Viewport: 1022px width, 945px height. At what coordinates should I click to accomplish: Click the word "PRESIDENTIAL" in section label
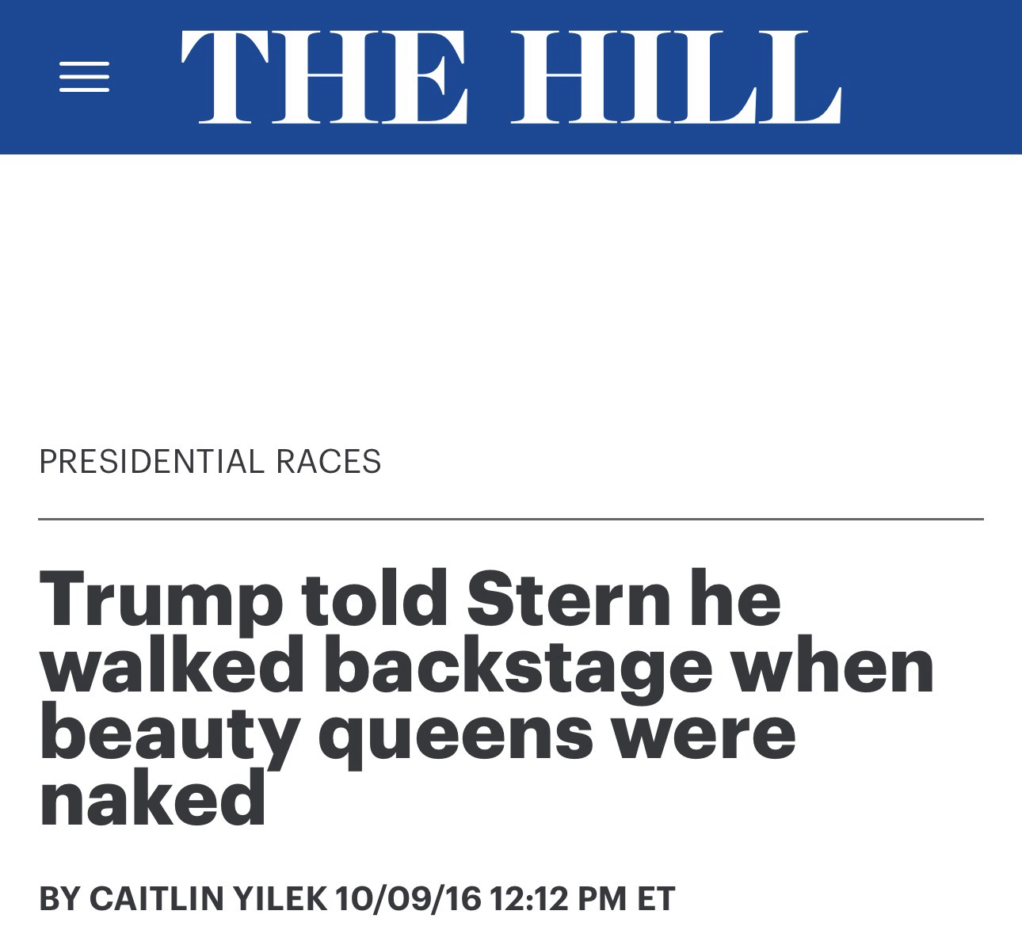[x=151, y=461]
